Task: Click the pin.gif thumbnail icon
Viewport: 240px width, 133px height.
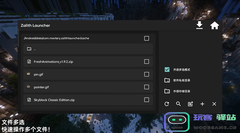Action: coord(28,74)
